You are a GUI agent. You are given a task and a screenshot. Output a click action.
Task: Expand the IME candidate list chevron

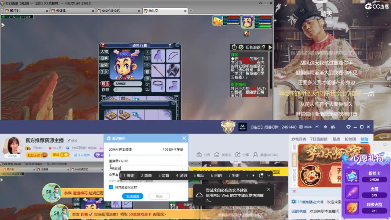(x=269, y=175)
